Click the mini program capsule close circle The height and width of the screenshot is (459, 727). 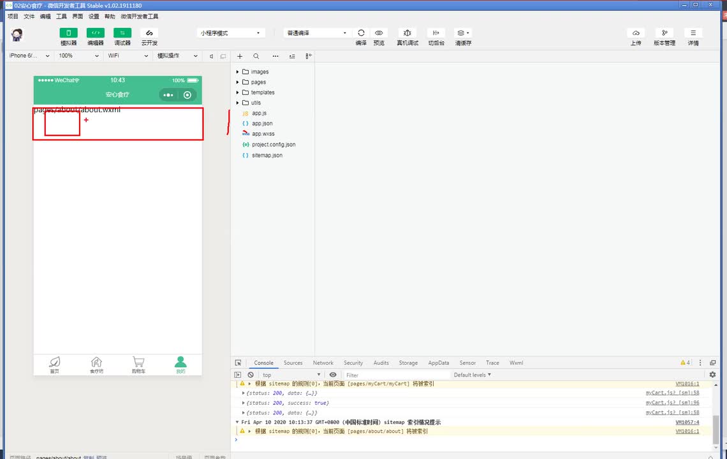[x=187, y=94]
